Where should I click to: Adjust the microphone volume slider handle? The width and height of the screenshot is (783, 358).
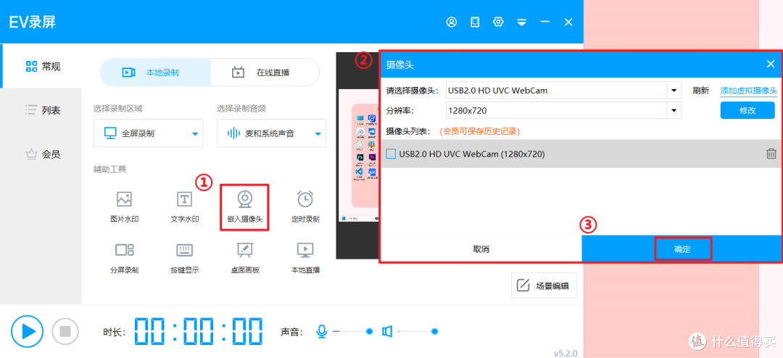coord(370,331)
